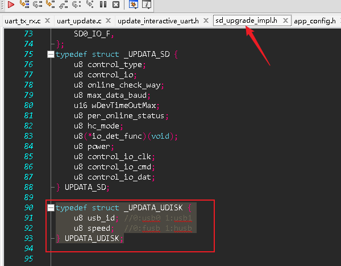This screenshot has height=266, width=341.
Task: Click the '//0:fusb 1:husb' comment
Action: click(158, 228)
